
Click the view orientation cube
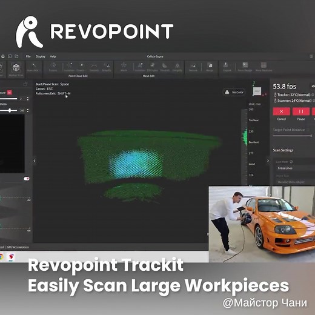257,91
